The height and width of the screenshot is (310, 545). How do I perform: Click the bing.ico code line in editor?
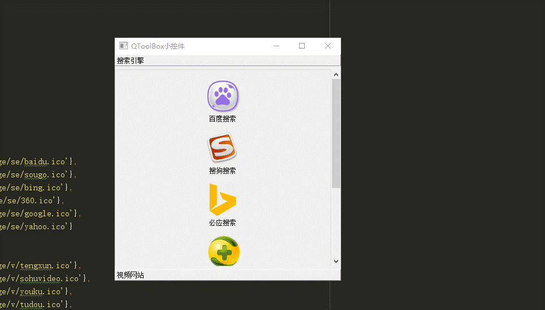coord(36,187)
